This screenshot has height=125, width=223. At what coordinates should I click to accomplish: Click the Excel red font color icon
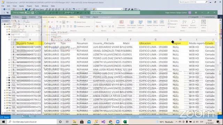(x=50, y=26)
